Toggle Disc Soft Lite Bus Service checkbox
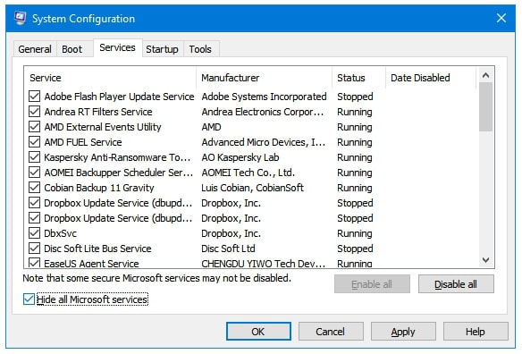 point(34,249)
